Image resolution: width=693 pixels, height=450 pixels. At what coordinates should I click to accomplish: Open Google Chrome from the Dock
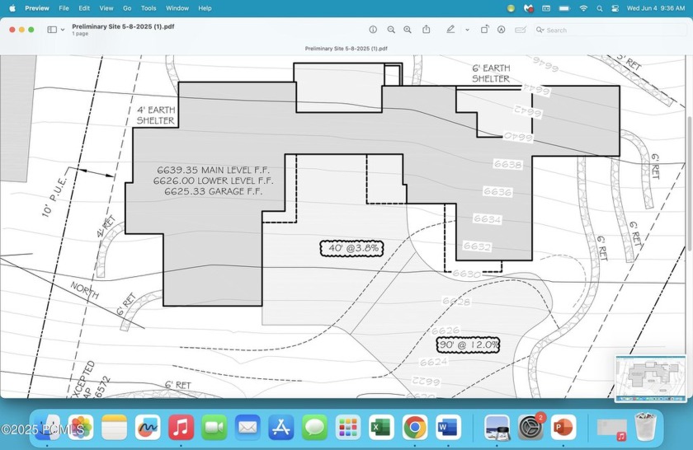(414, 427)
